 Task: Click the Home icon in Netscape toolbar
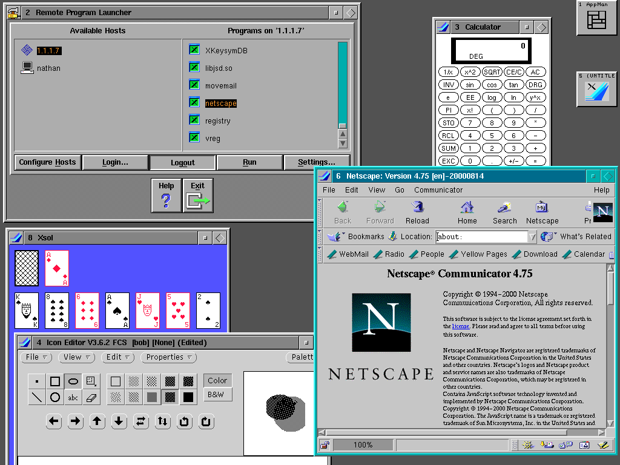click(x=467, y=209)
